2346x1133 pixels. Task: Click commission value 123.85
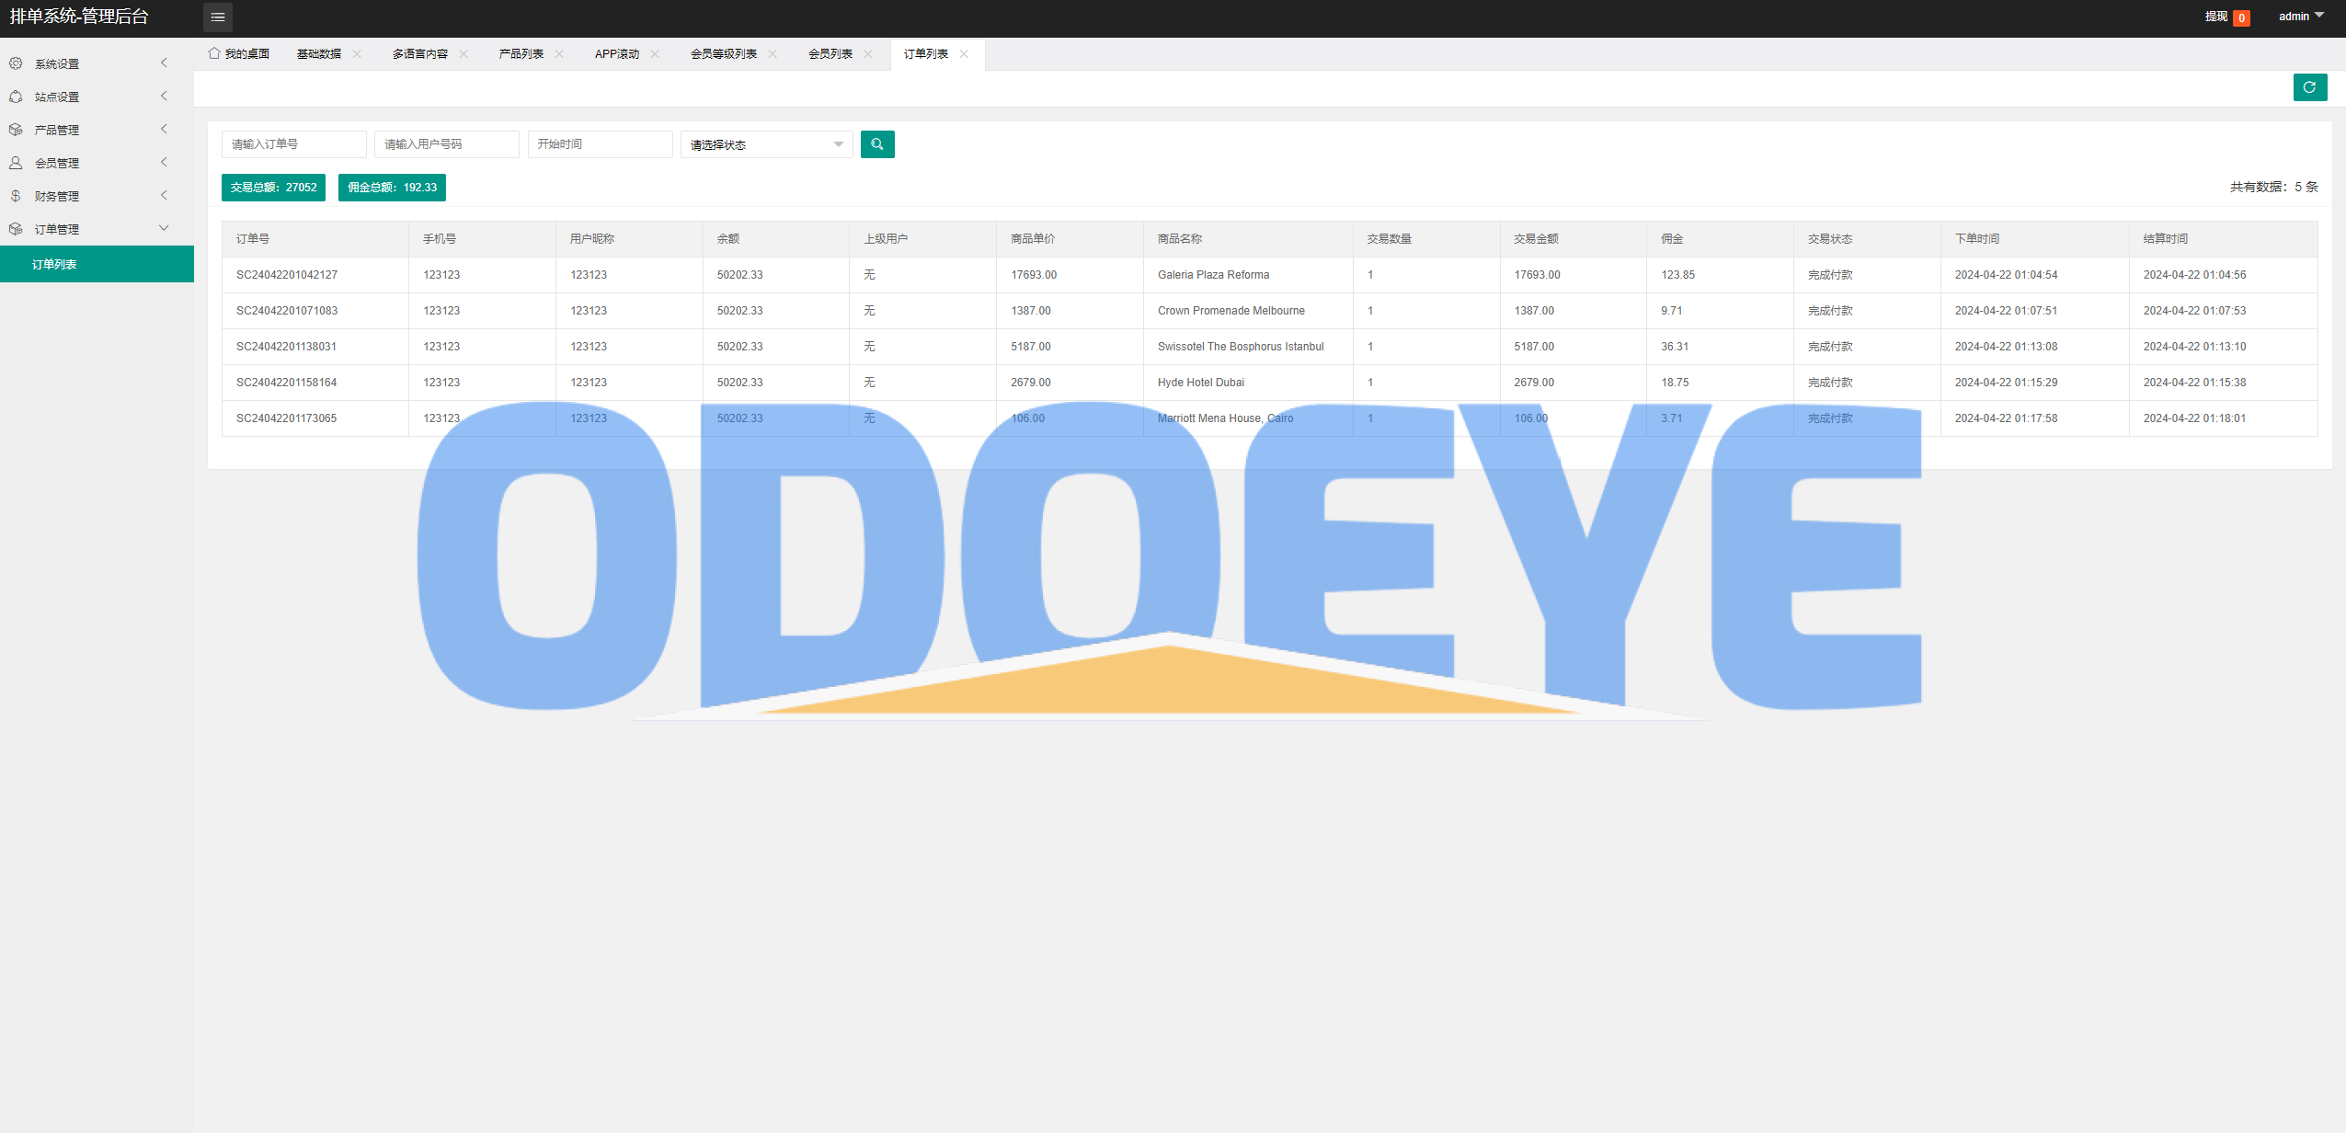pyautogui.click(x=1678, y=275)
